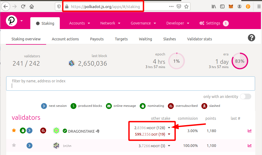Expand the 599.2356 DOT (19) nominators

point(169,134)
